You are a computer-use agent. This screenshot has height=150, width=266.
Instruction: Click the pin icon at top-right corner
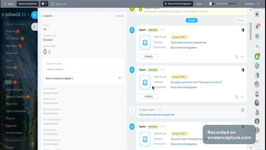259,4
